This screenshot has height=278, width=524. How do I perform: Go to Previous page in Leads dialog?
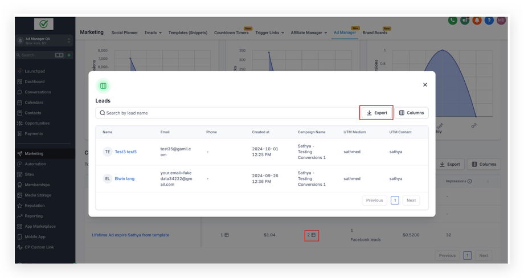[x=374, y=201]
